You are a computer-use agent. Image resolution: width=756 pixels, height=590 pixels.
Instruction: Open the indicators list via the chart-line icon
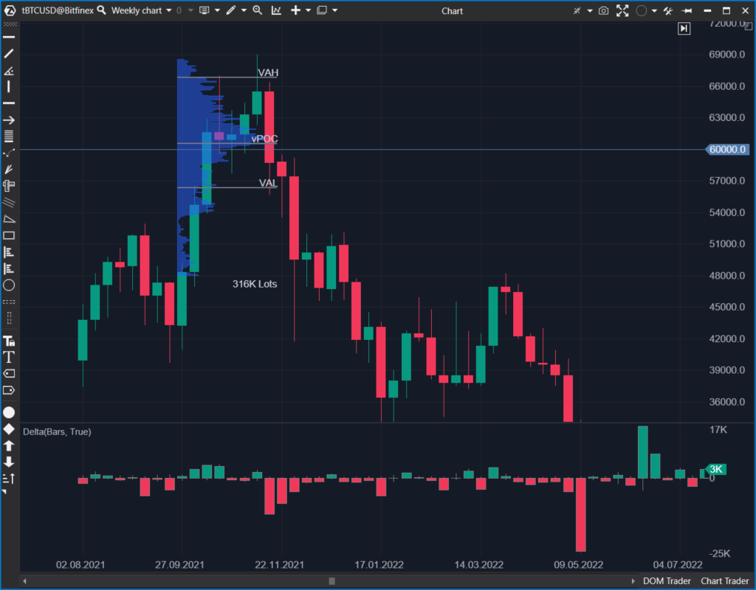(x=276, y=10)
